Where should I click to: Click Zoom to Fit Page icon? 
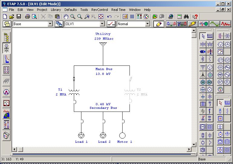pos(101,16)
